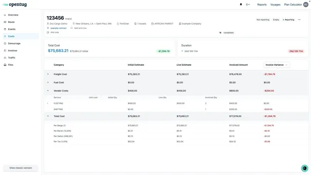The height and width of the screenshot is (175, 311).
Task: Click the Example Company label
Action: 191,24
